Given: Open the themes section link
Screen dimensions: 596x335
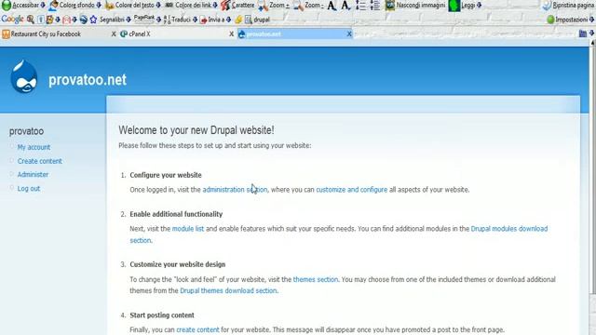Looking at the screenshot, I should 316,279.
